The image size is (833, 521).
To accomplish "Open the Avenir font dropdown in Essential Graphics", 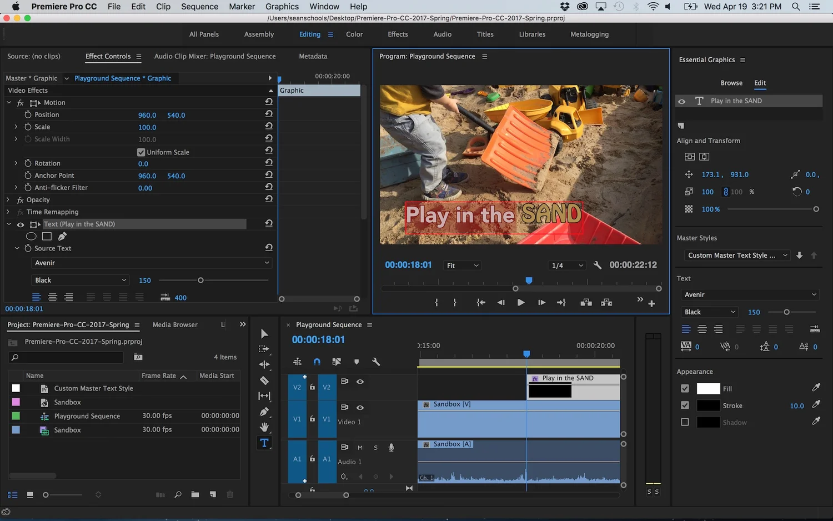I will [x=750, y=295].
